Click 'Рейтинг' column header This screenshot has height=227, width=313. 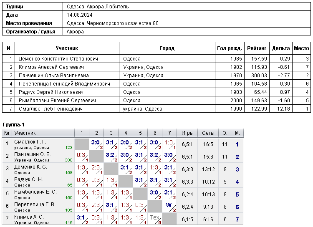coord(257,48)
